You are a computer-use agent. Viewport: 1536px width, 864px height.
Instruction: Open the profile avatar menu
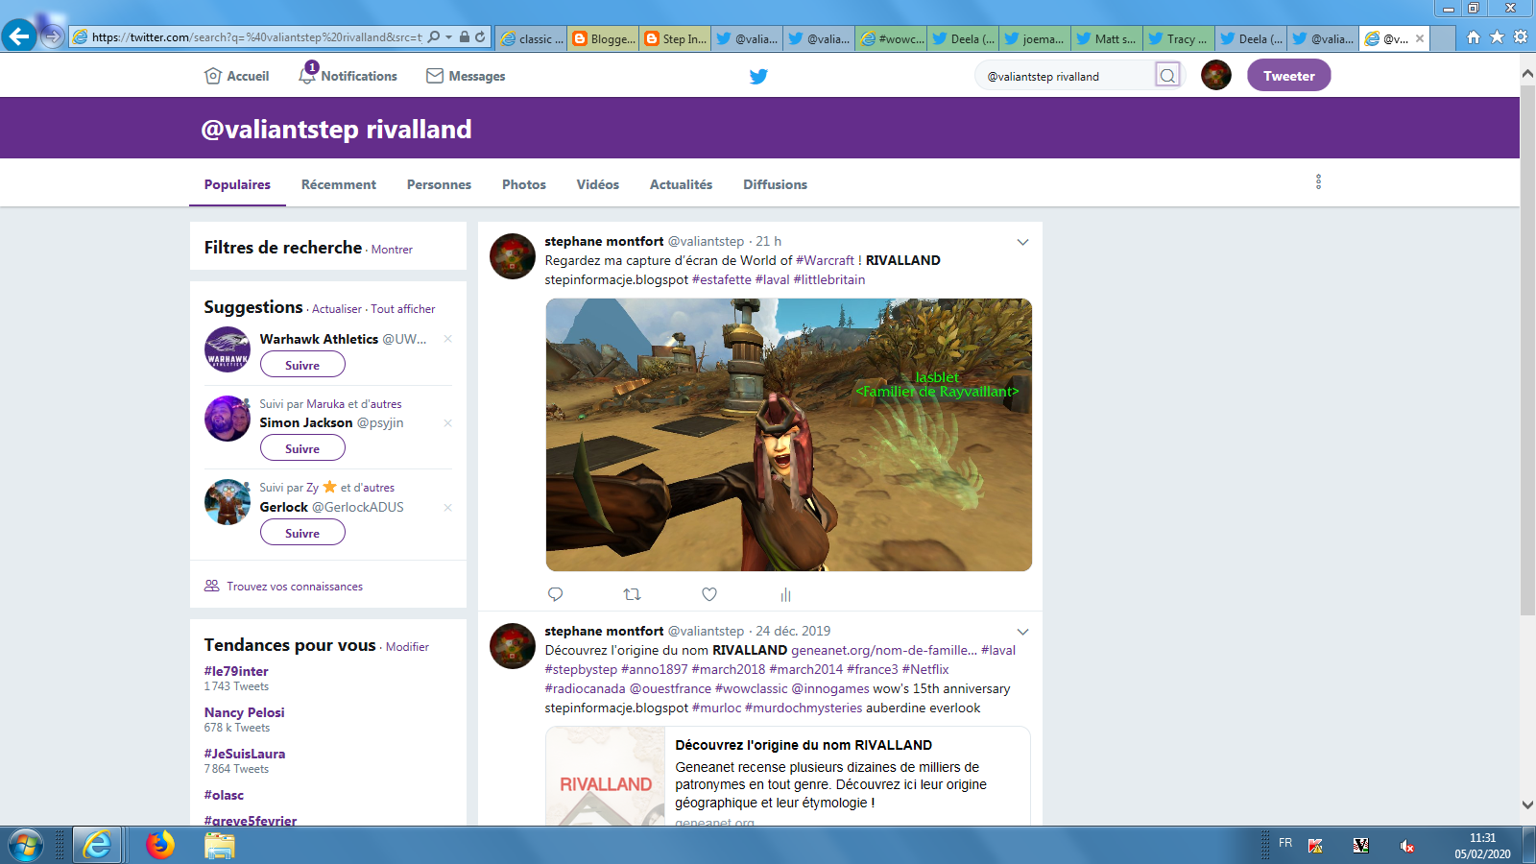[1216, 75]
